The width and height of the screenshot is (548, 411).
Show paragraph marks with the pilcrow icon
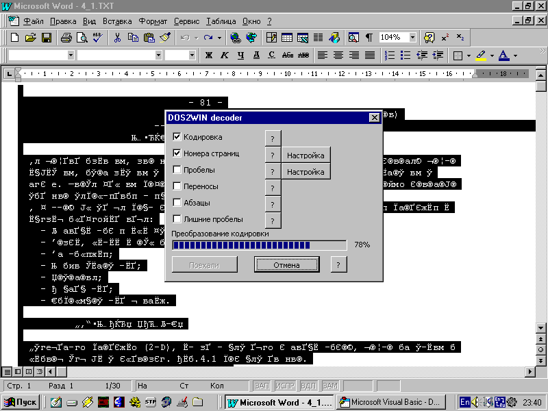[x=369, y=38]
